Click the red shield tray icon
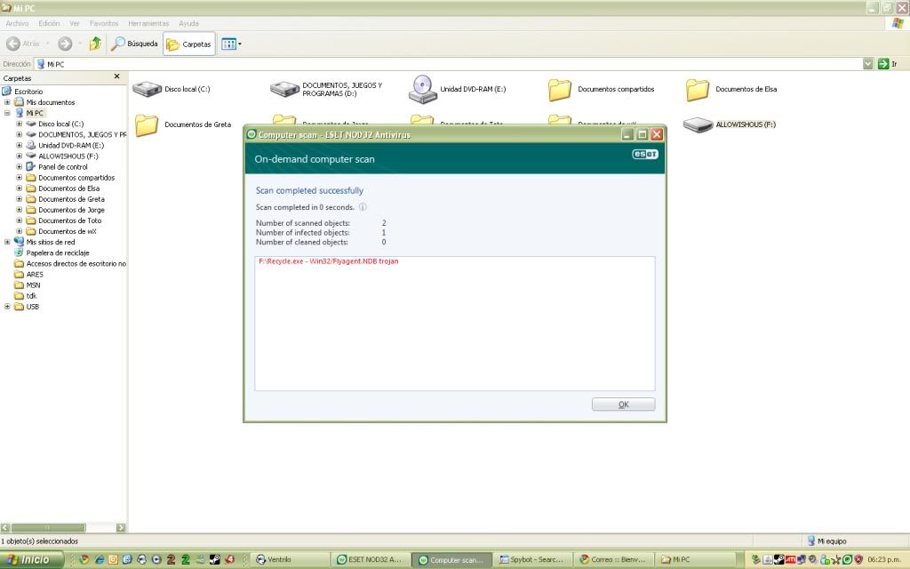 (858, 560)
